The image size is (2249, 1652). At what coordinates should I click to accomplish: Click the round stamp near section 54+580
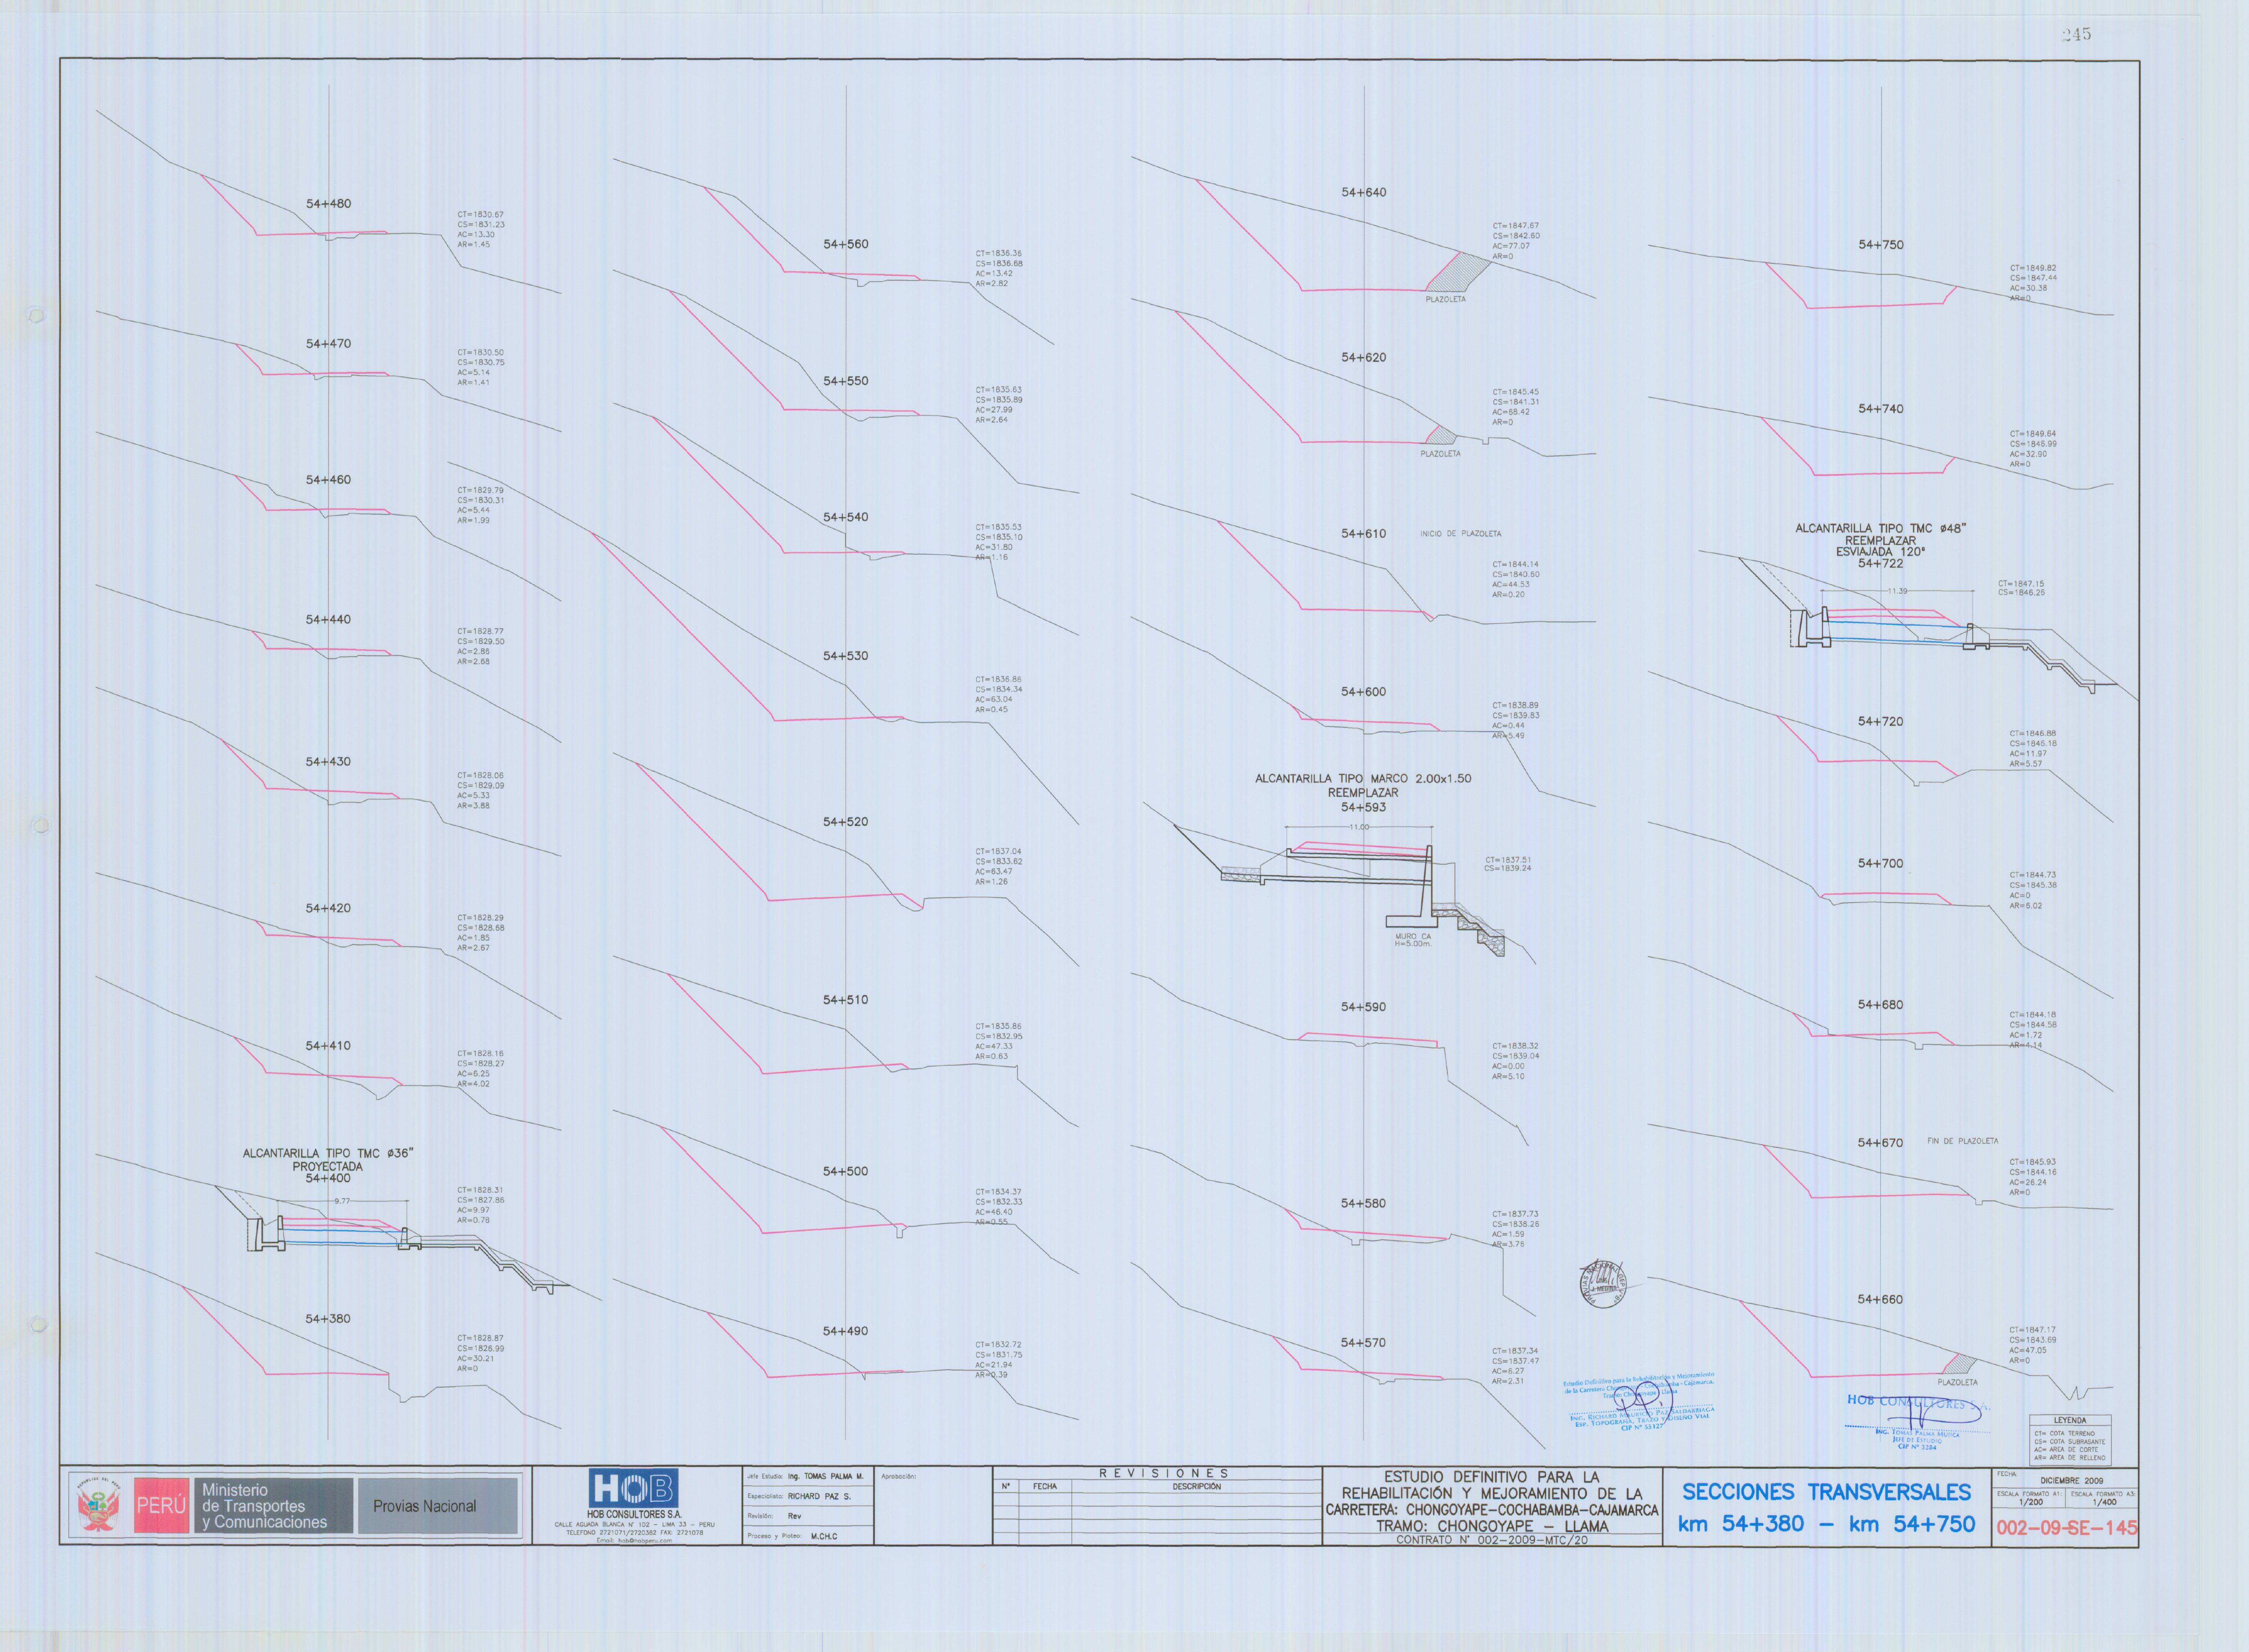[1603, 1285]
